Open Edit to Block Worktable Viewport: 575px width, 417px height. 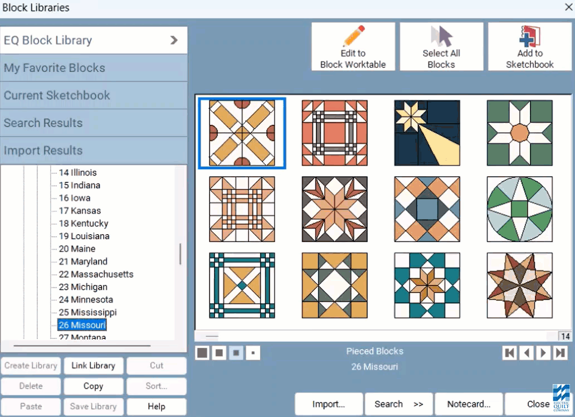click(x=353, y=47)
